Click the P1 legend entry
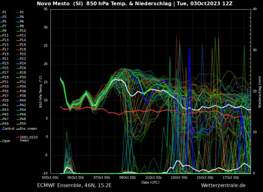This screenshot has height=192, width=263. [x=4, y=12]
